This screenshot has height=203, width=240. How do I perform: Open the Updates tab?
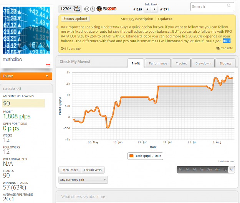tap(165, 19)
